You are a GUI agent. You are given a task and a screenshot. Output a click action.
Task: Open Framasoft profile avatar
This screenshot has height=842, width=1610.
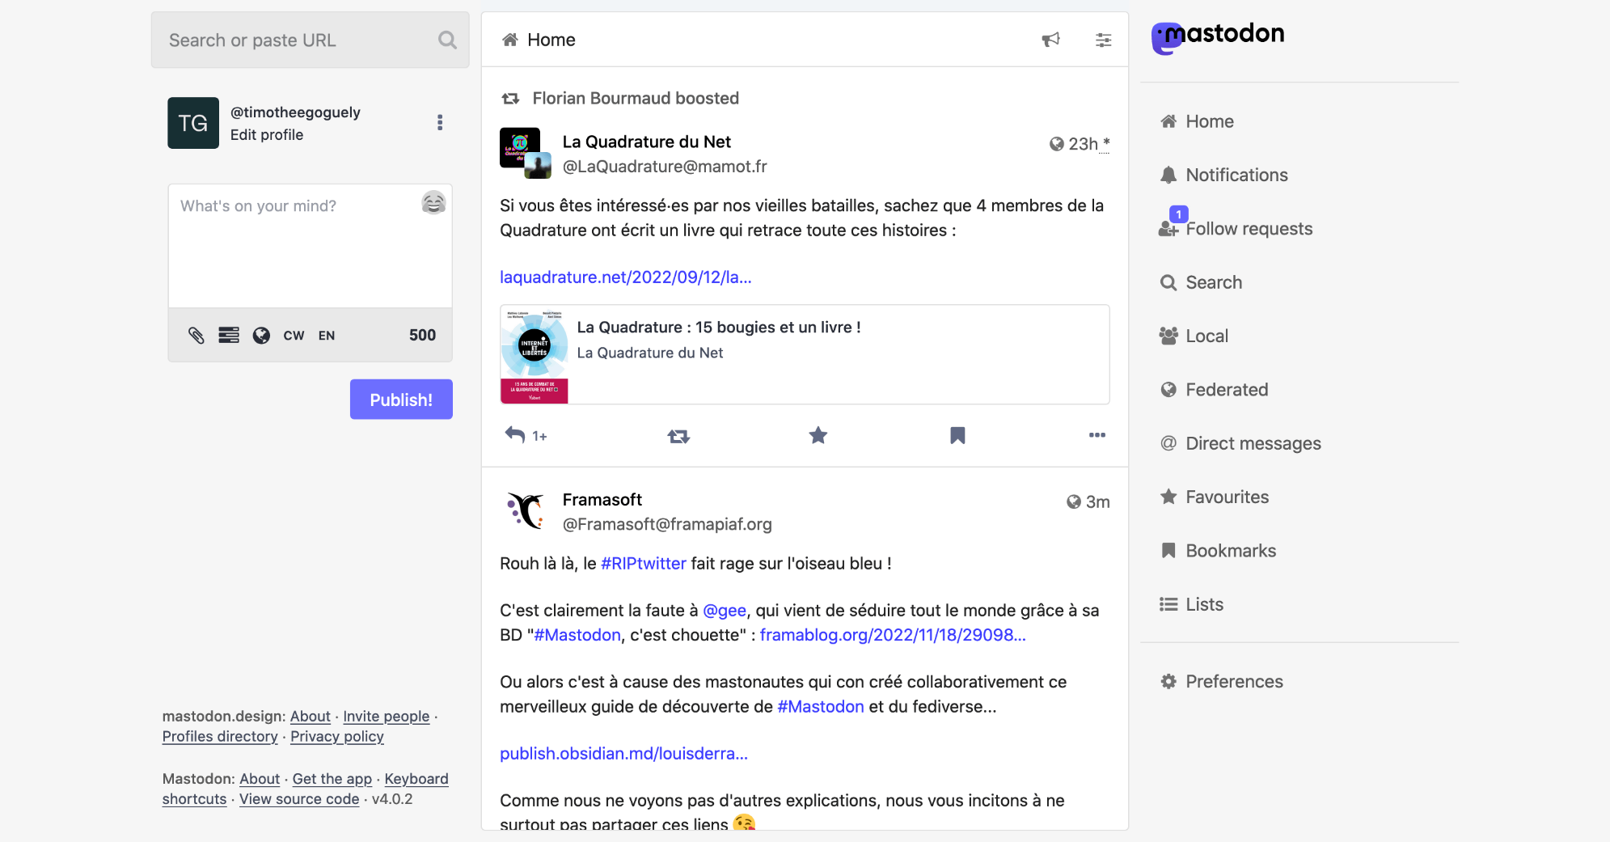526,511
